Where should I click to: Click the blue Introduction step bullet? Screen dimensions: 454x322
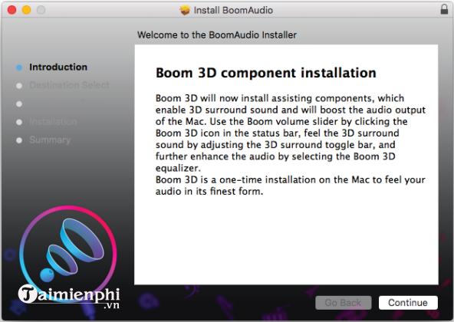coord(19,67)
